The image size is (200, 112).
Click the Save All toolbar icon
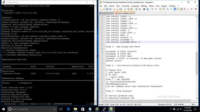point(110,9)
